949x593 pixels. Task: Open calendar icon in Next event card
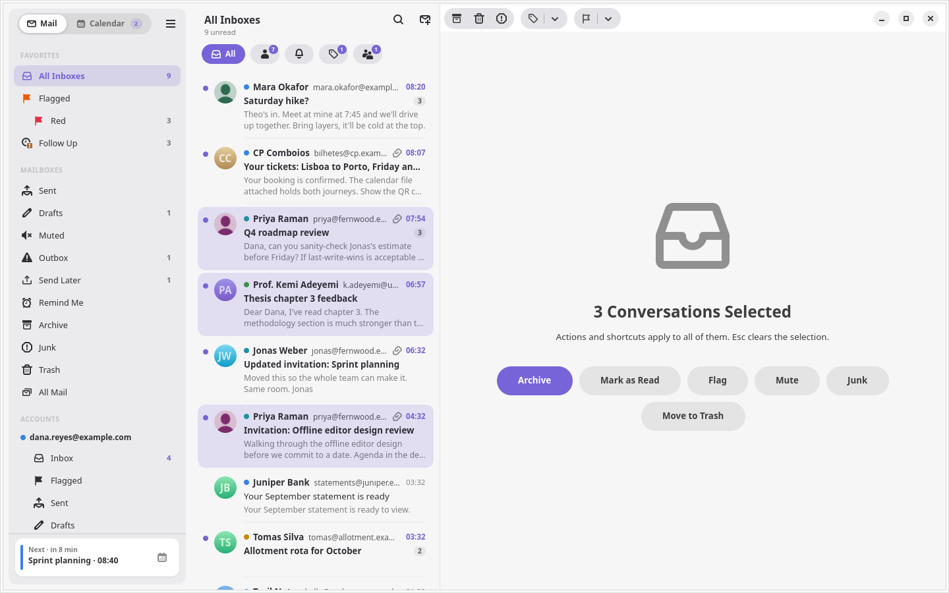pos(162,557)
